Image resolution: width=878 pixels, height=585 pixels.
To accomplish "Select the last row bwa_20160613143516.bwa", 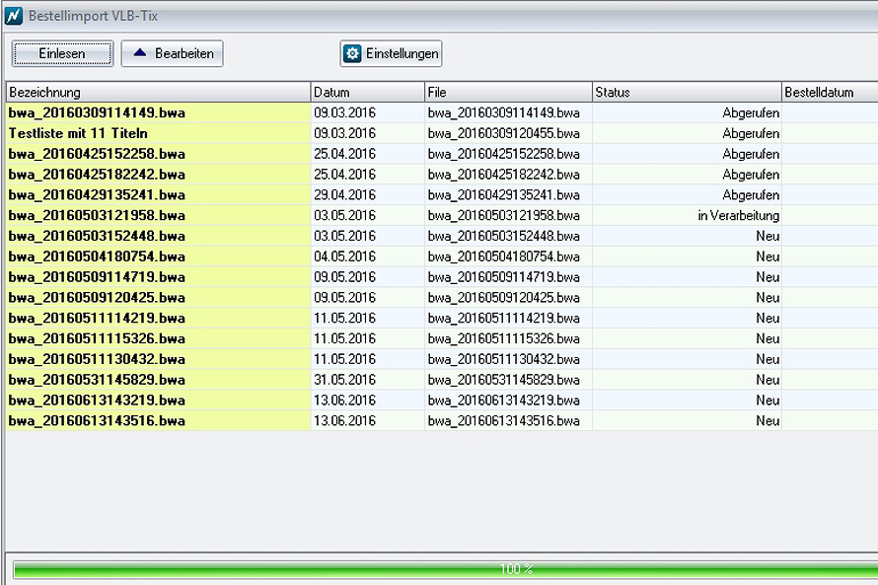I will 97,421.
